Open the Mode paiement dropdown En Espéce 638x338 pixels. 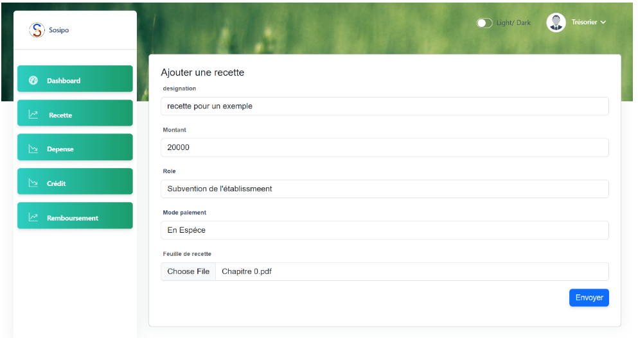pos(384,230)
